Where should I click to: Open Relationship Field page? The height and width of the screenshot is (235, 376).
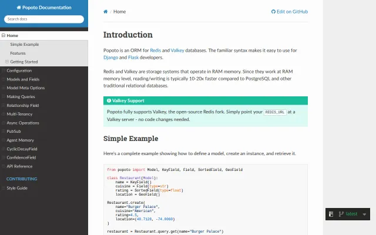click(23, 105)
